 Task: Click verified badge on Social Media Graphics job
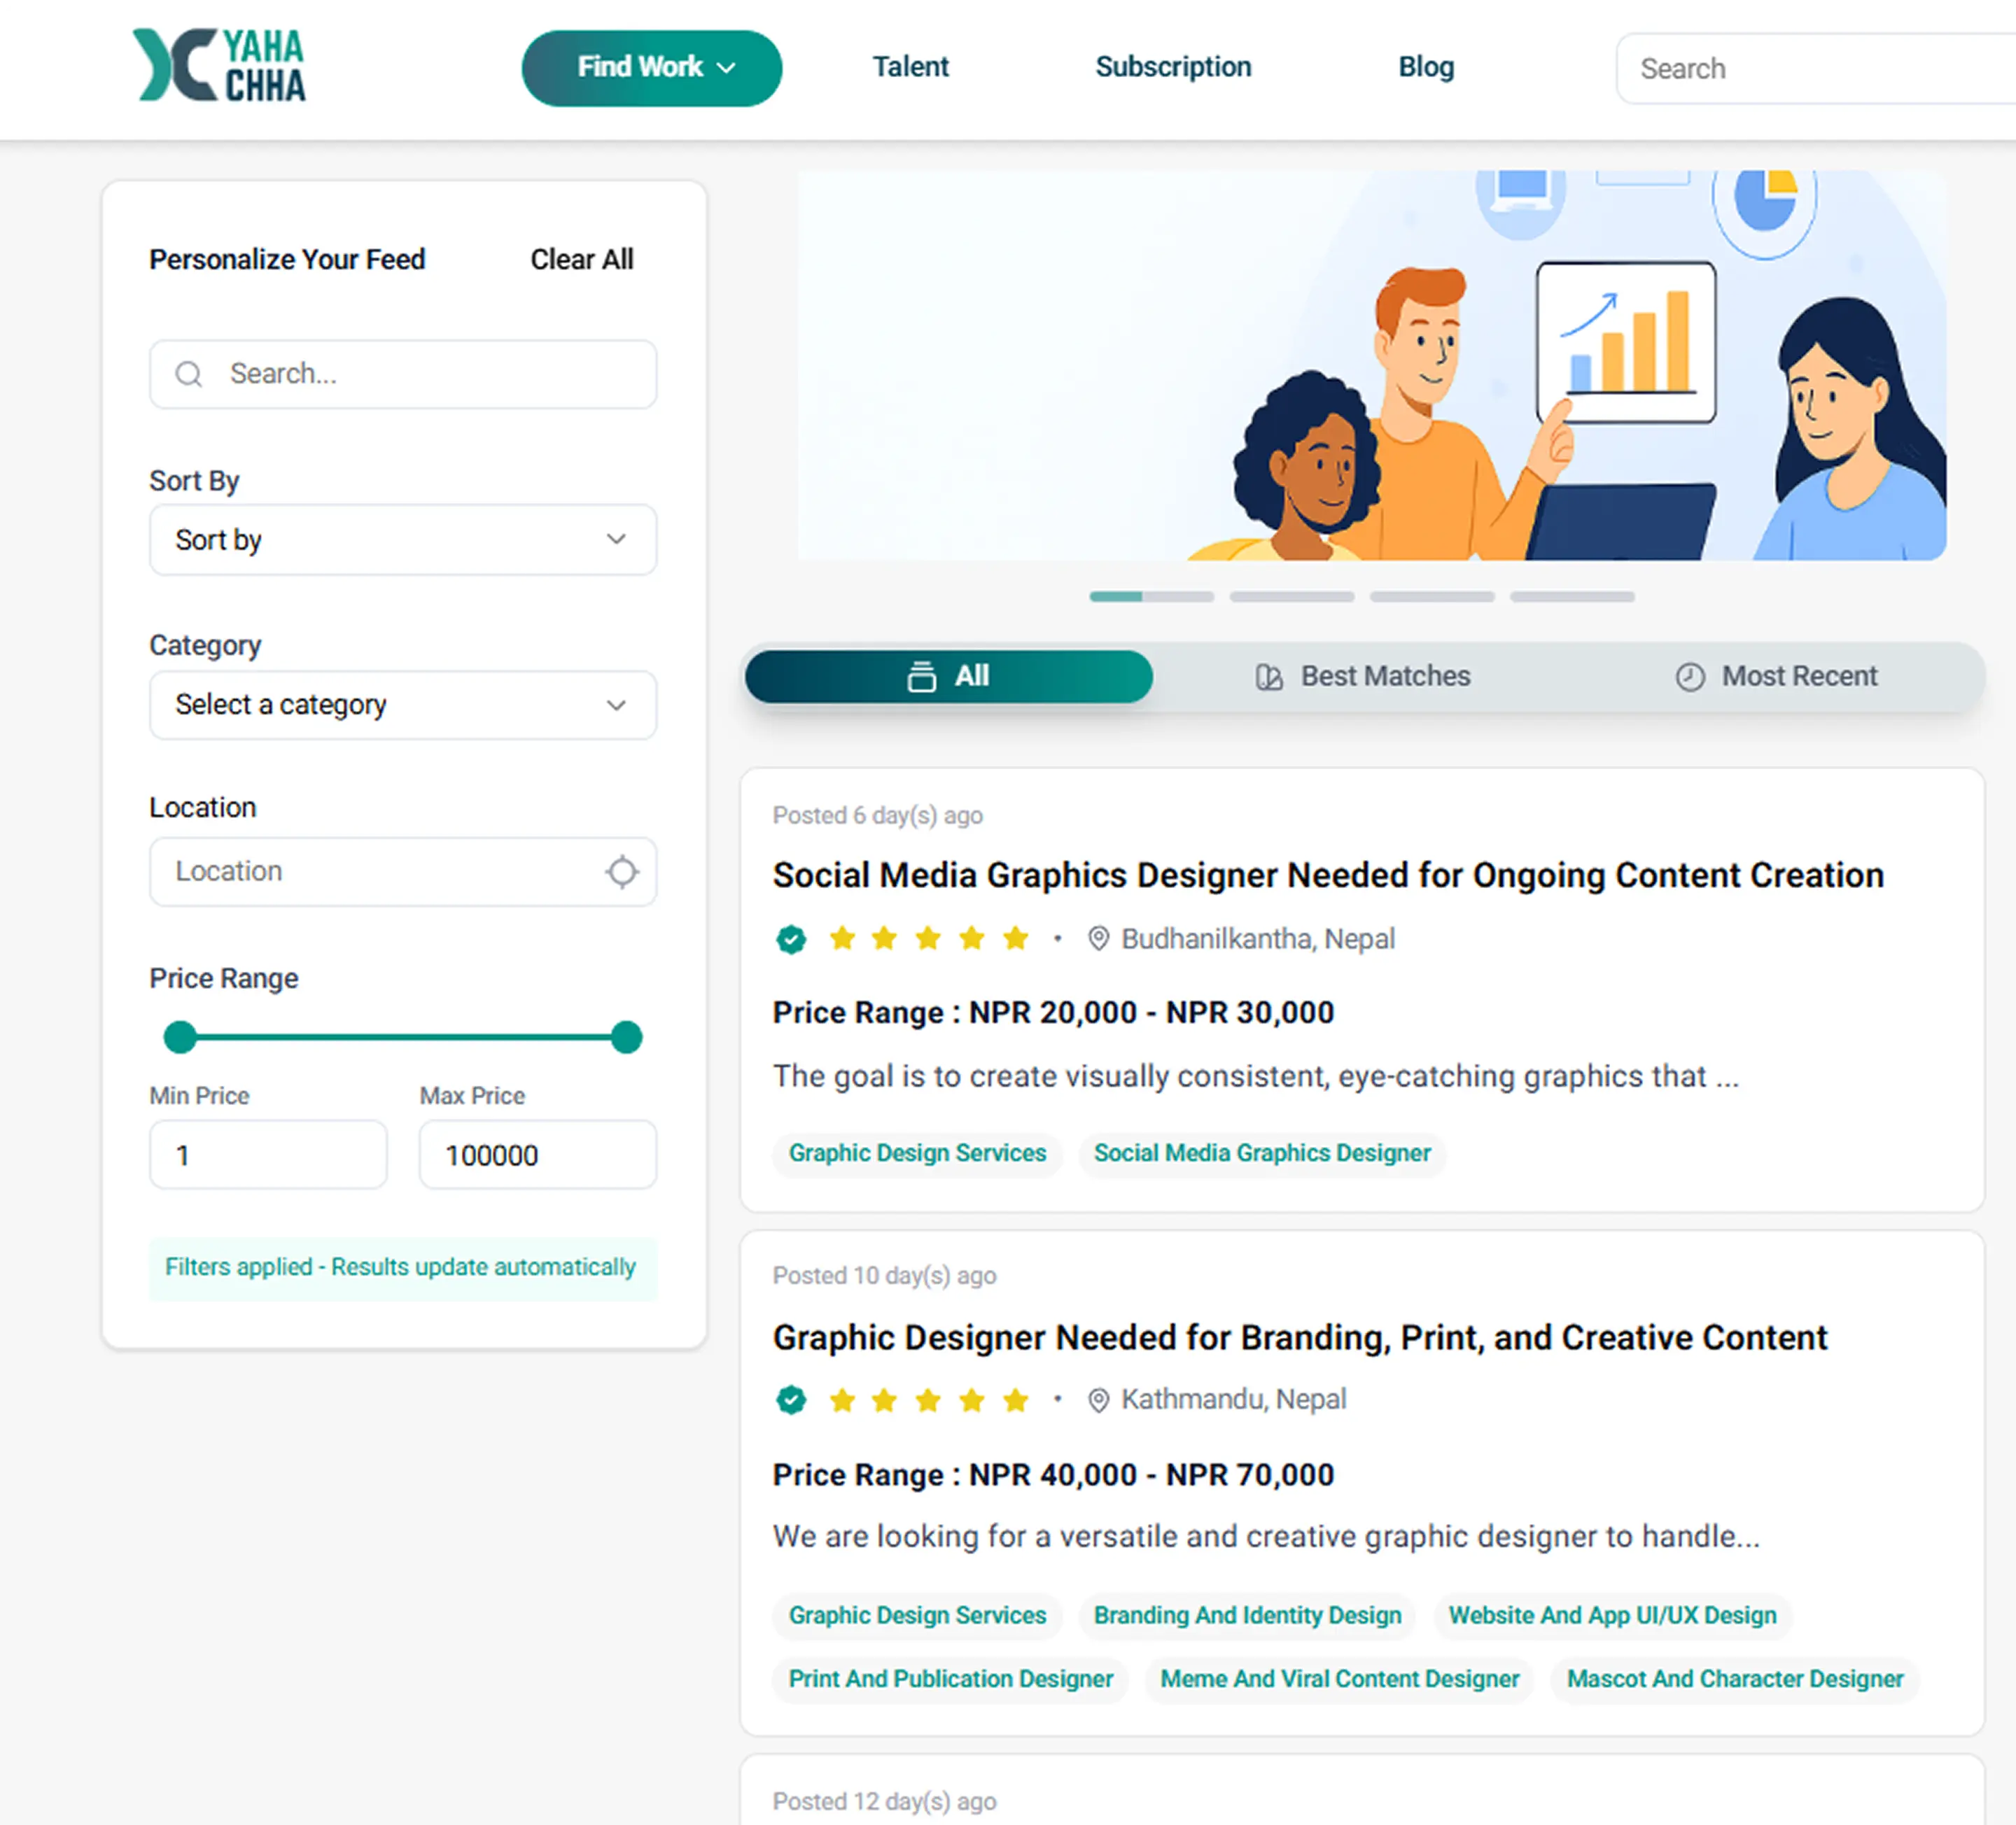[x=791, y=938]
